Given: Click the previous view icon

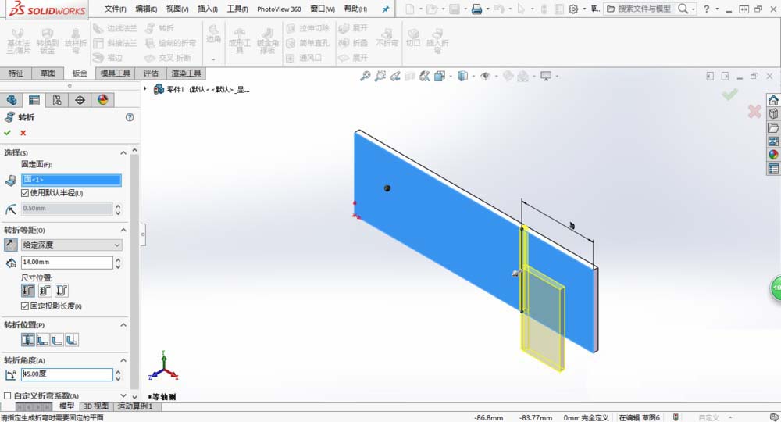Looking at the screenshot, I should pyautogui.click(x=395, y=77).
